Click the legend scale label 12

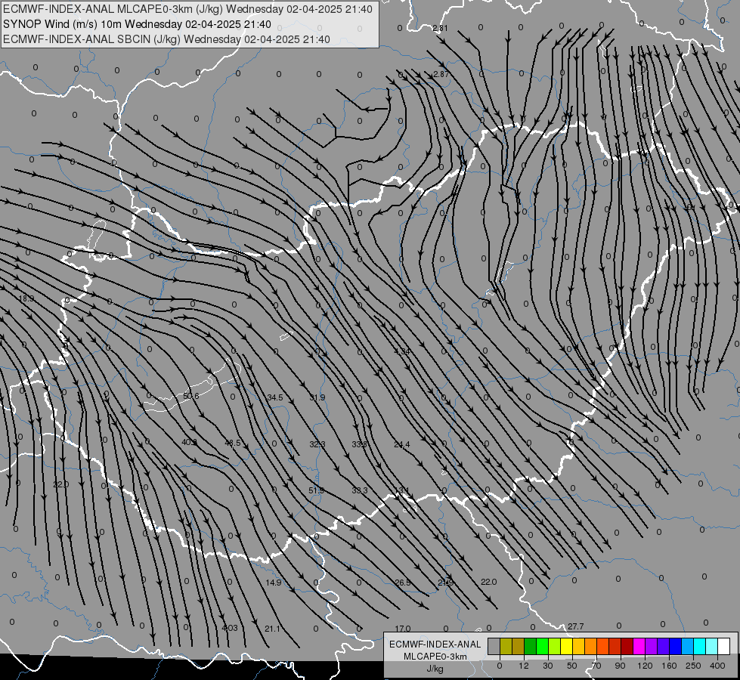click(x=524, y=666)
